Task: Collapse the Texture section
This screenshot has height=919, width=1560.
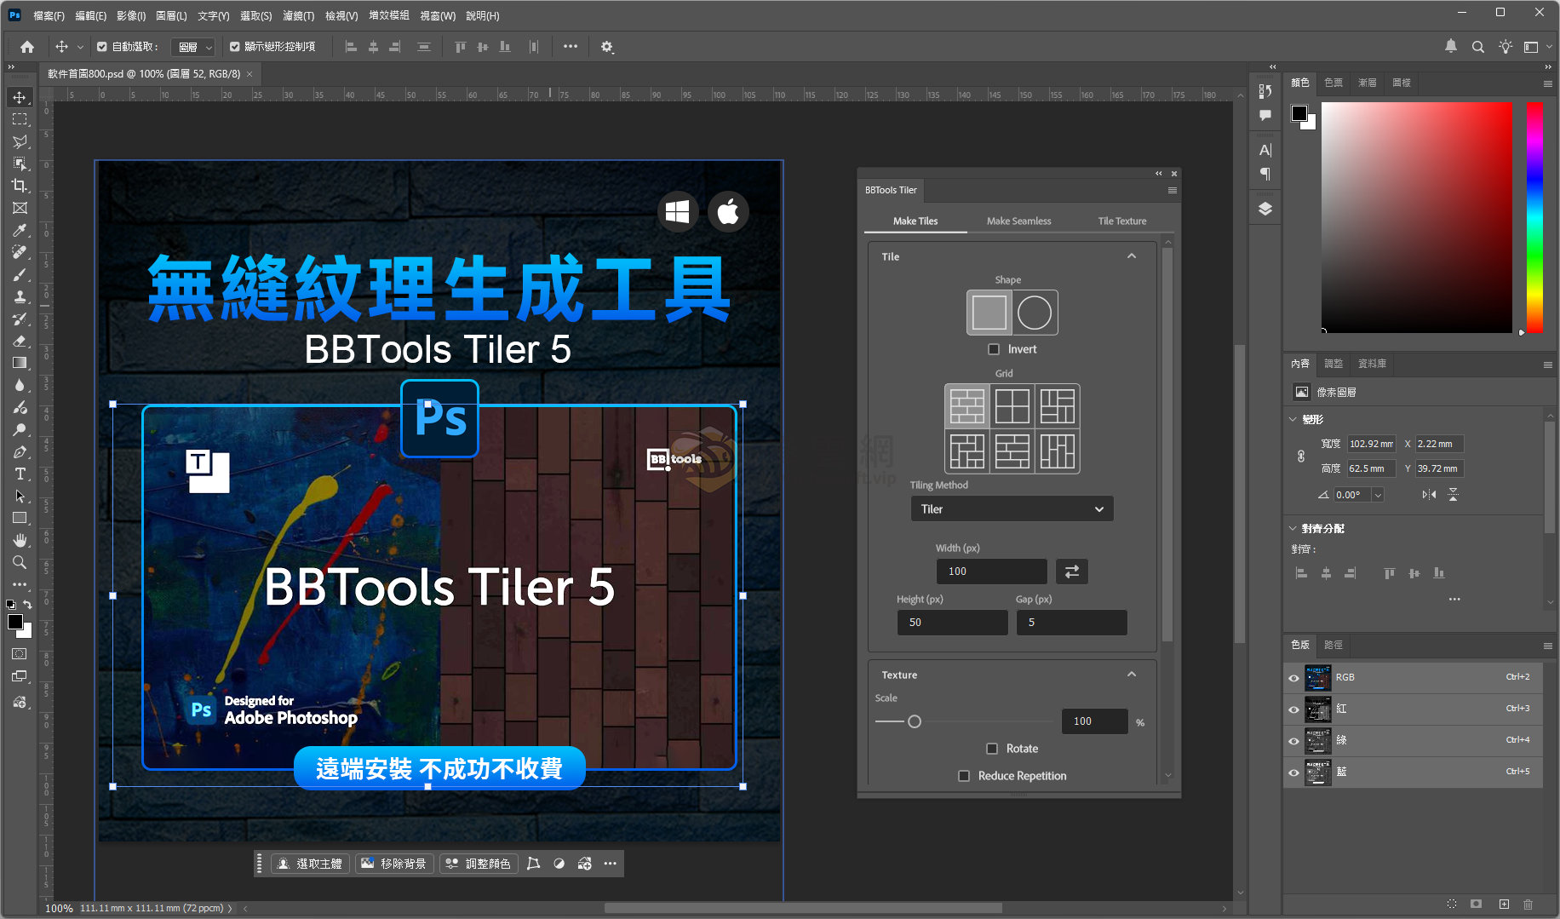Action: (x=1132, y=675)
